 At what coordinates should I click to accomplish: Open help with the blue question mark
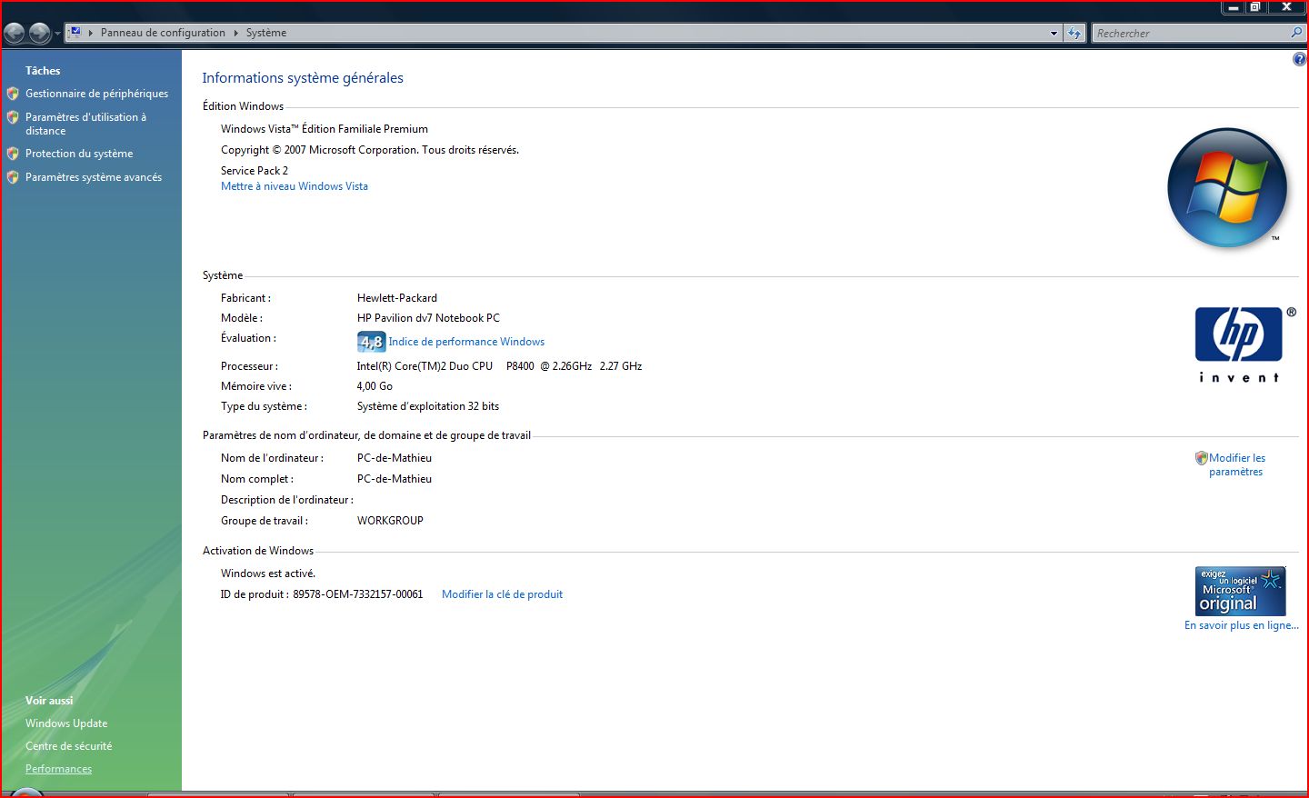point(1299,59)
